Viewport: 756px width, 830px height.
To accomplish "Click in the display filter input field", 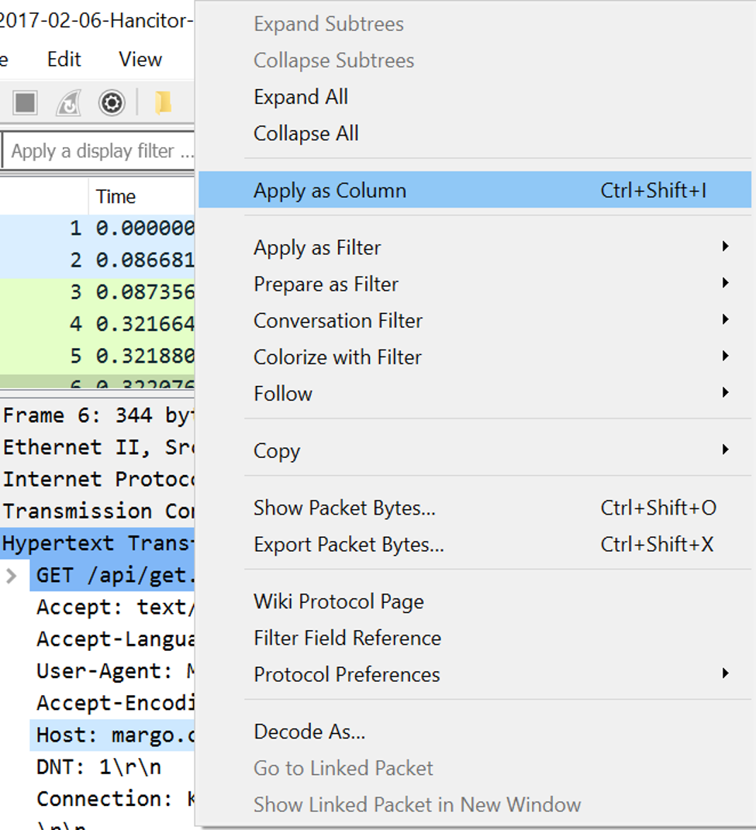I will [x=101, y=151].
